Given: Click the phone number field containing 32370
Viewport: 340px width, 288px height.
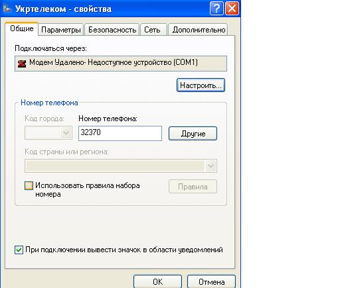Looking at the screenshot, I should (x=120, y=133).
